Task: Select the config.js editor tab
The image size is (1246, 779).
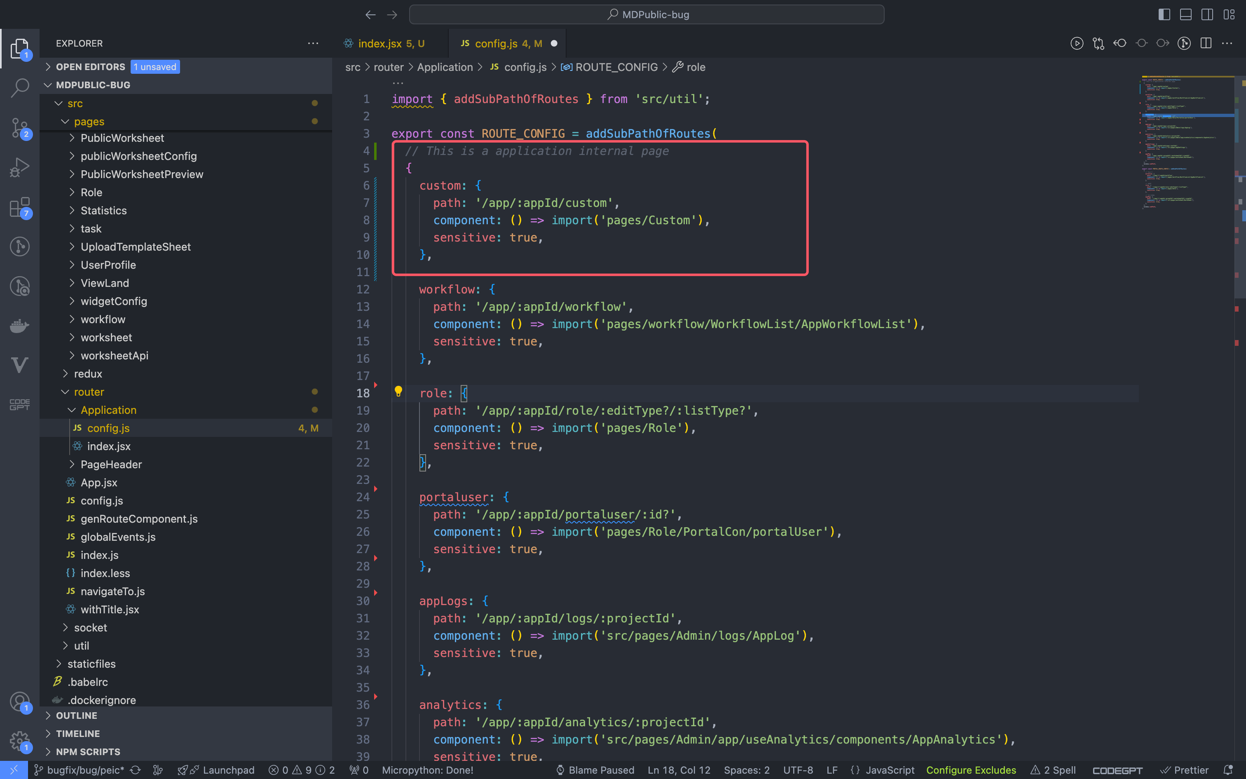Action: click(507, 43)
